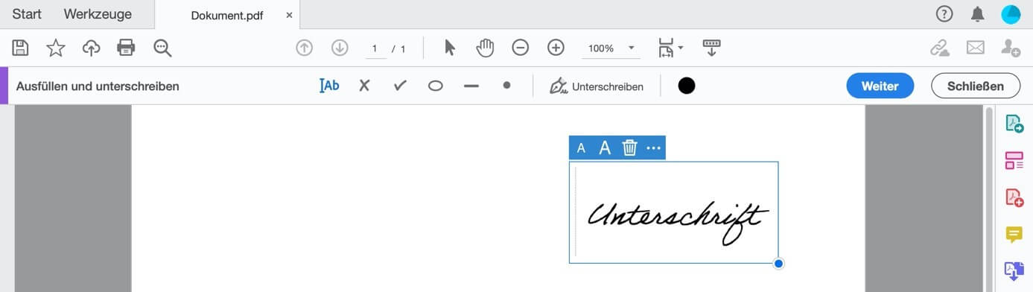Select the Dokument.pdf tab
This screenshot has height=292, width=1033.
(227, 15)
